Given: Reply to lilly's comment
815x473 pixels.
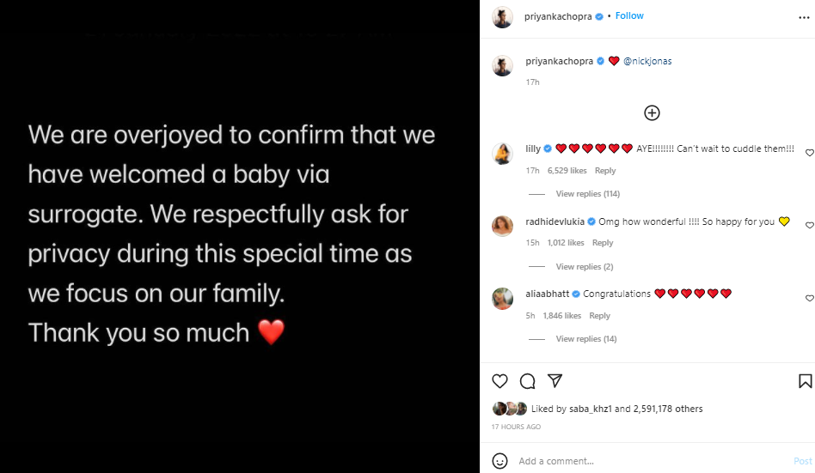Looking at the screenshot, I should (605, 171).
